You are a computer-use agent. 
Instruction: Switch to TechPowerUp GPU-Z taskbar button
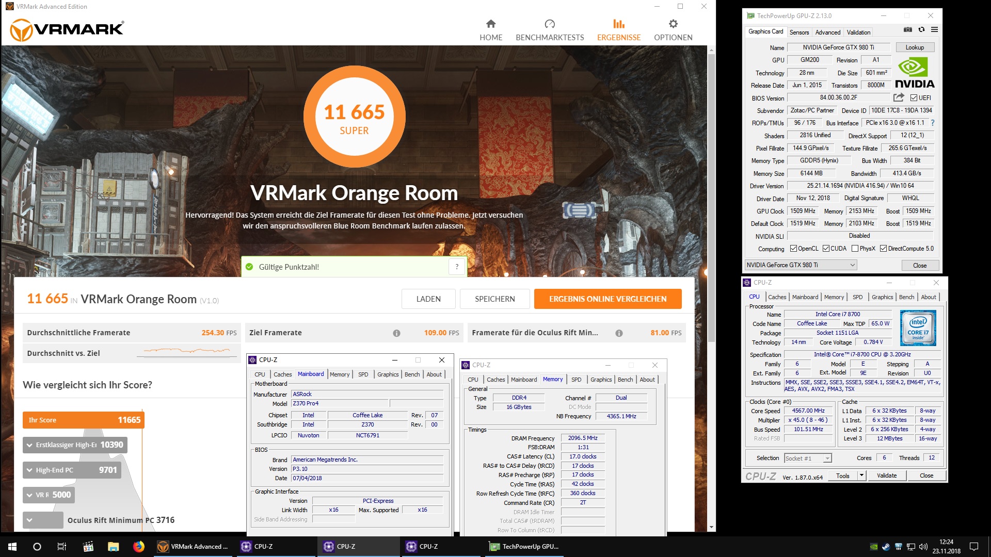[524, 547]
